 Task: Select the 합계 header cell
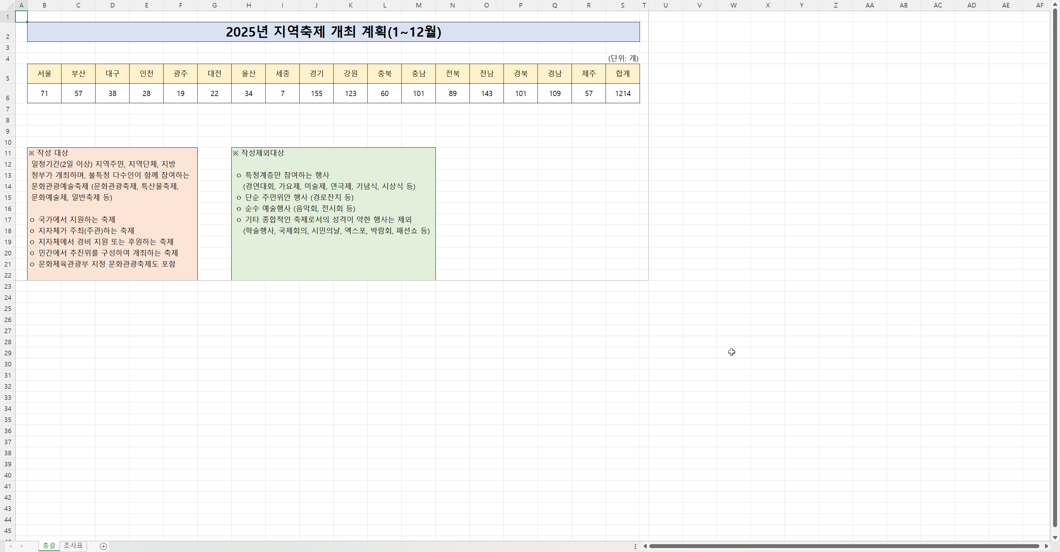[x=622, y=73]
